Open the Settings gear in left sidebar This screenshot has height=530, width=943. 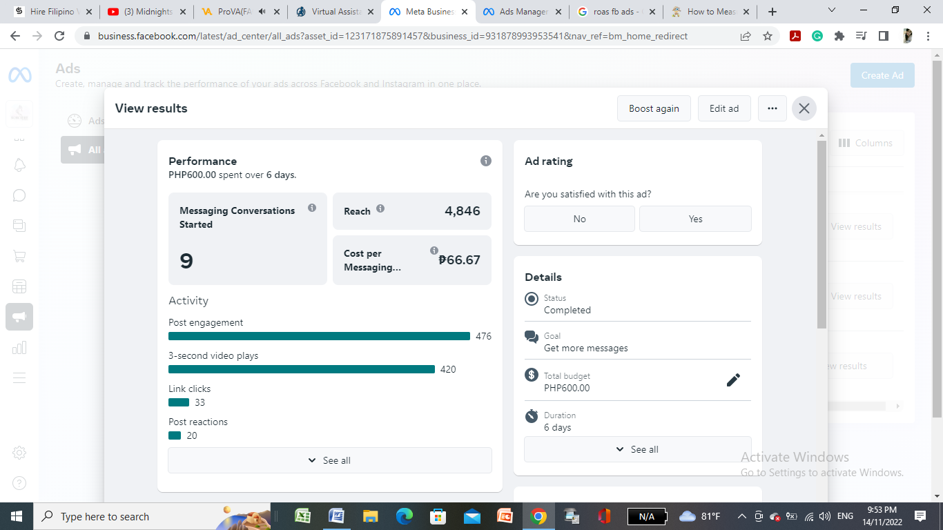point(19,453)
